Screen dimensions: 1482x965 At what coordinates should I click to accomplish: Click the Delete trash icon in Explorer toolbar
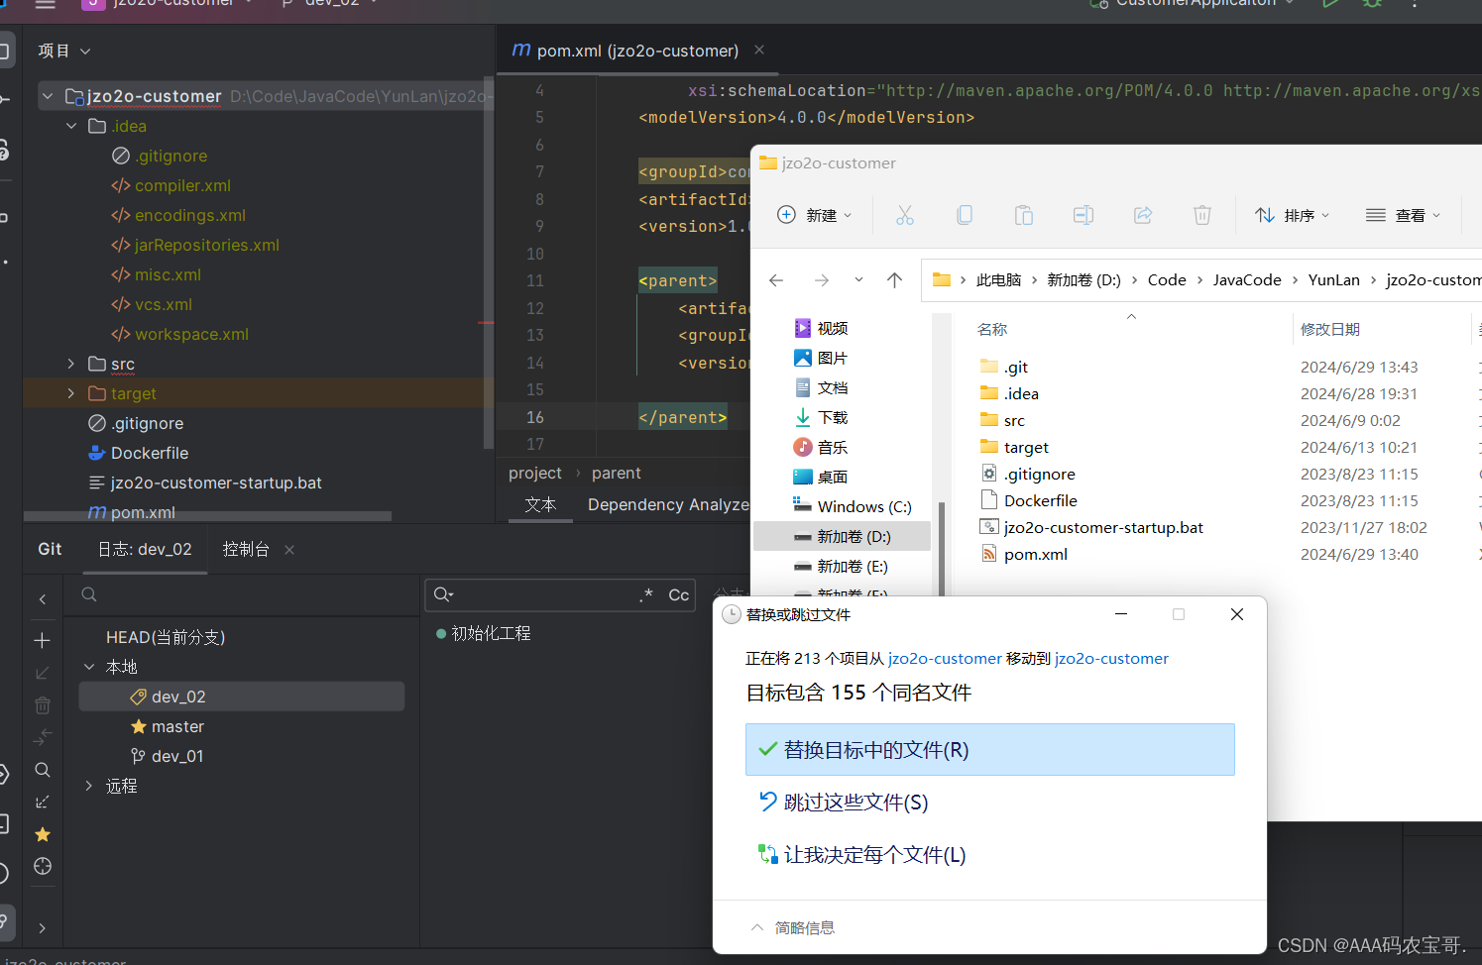pyautogui.click(x=1201, y=215)
